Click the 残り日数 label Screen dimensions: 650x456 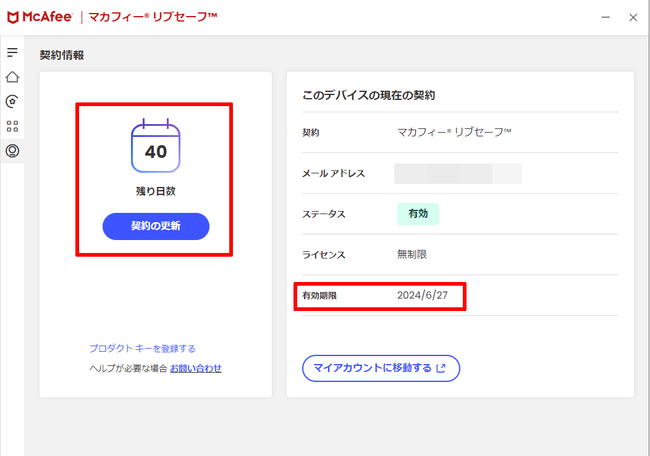click(156, 191)
